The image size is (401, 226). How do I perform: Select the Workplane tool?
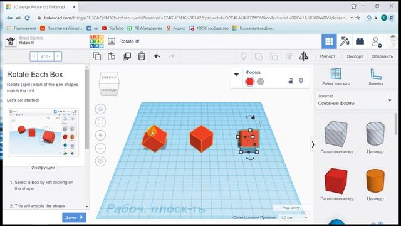(336, 77)
